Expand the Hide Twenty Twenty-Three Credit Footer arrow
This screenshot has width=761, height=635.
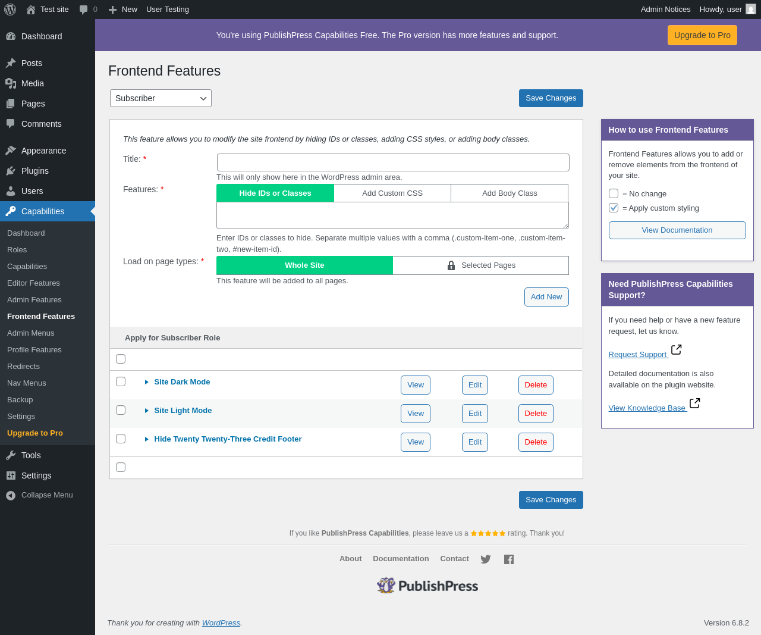(x=146, y=439)
